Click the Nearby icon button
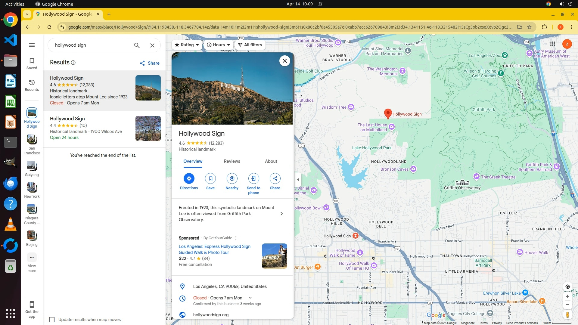The height and width of the screenshot is (325, 578). click(x=232, y=179)
